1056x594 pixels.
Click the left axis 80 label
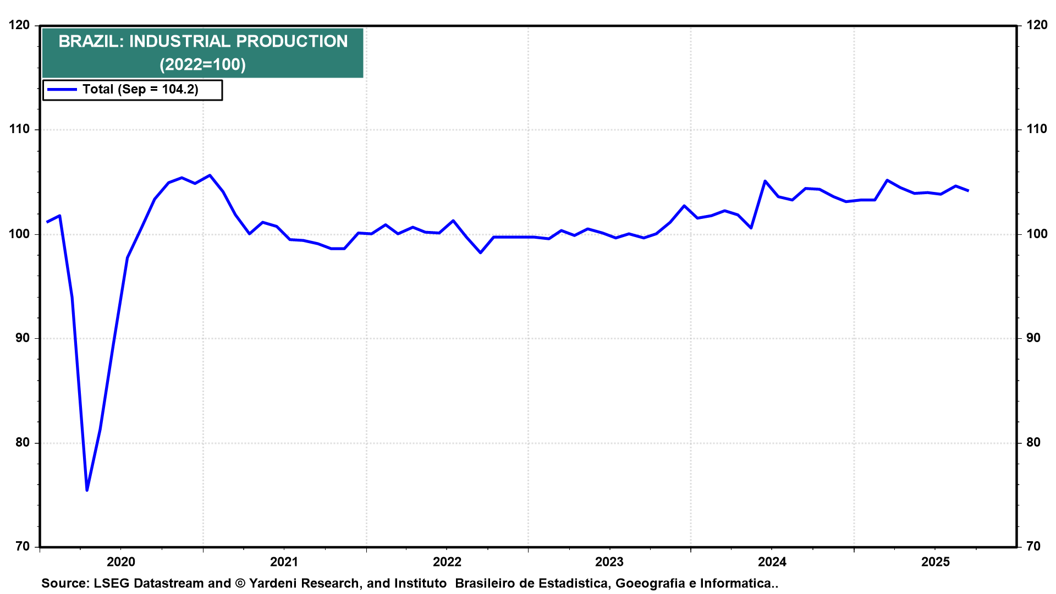tap(23, 443)
